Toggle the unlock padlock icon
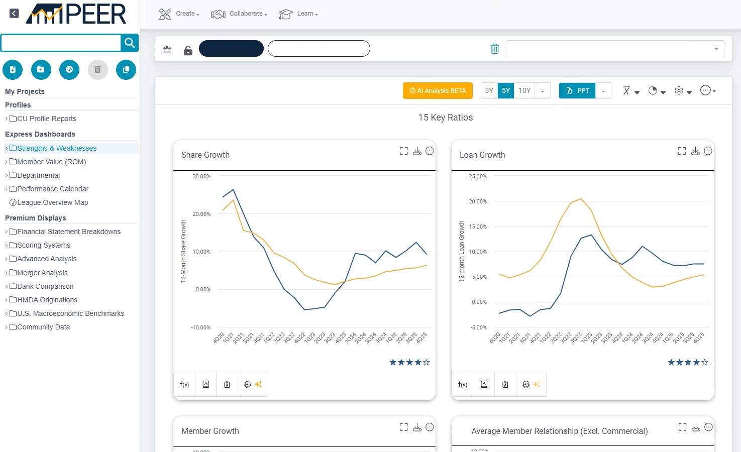This screenshot has height=452, width=741. click(188, 50)
